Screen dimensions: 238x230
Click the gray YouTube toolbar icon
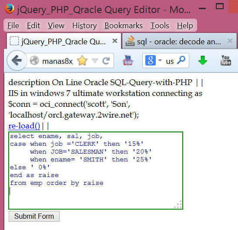(x=226, y=60)
